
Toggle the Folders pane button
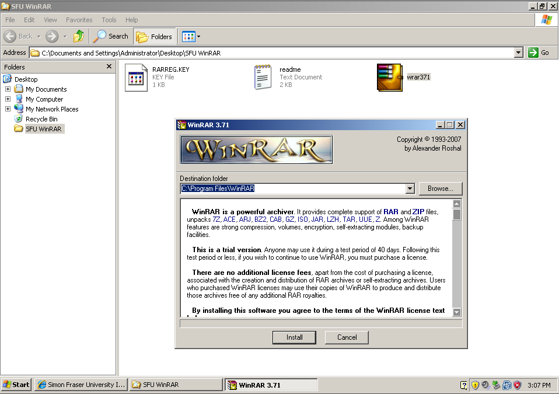tap(154, 36)
